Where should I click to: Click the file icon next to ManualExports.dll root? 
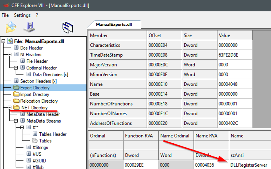tap(10, 41)
